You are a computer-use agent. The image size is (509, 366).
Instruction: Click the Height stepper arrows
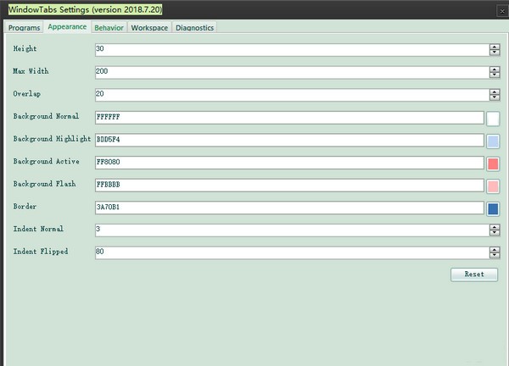[494, 50]
